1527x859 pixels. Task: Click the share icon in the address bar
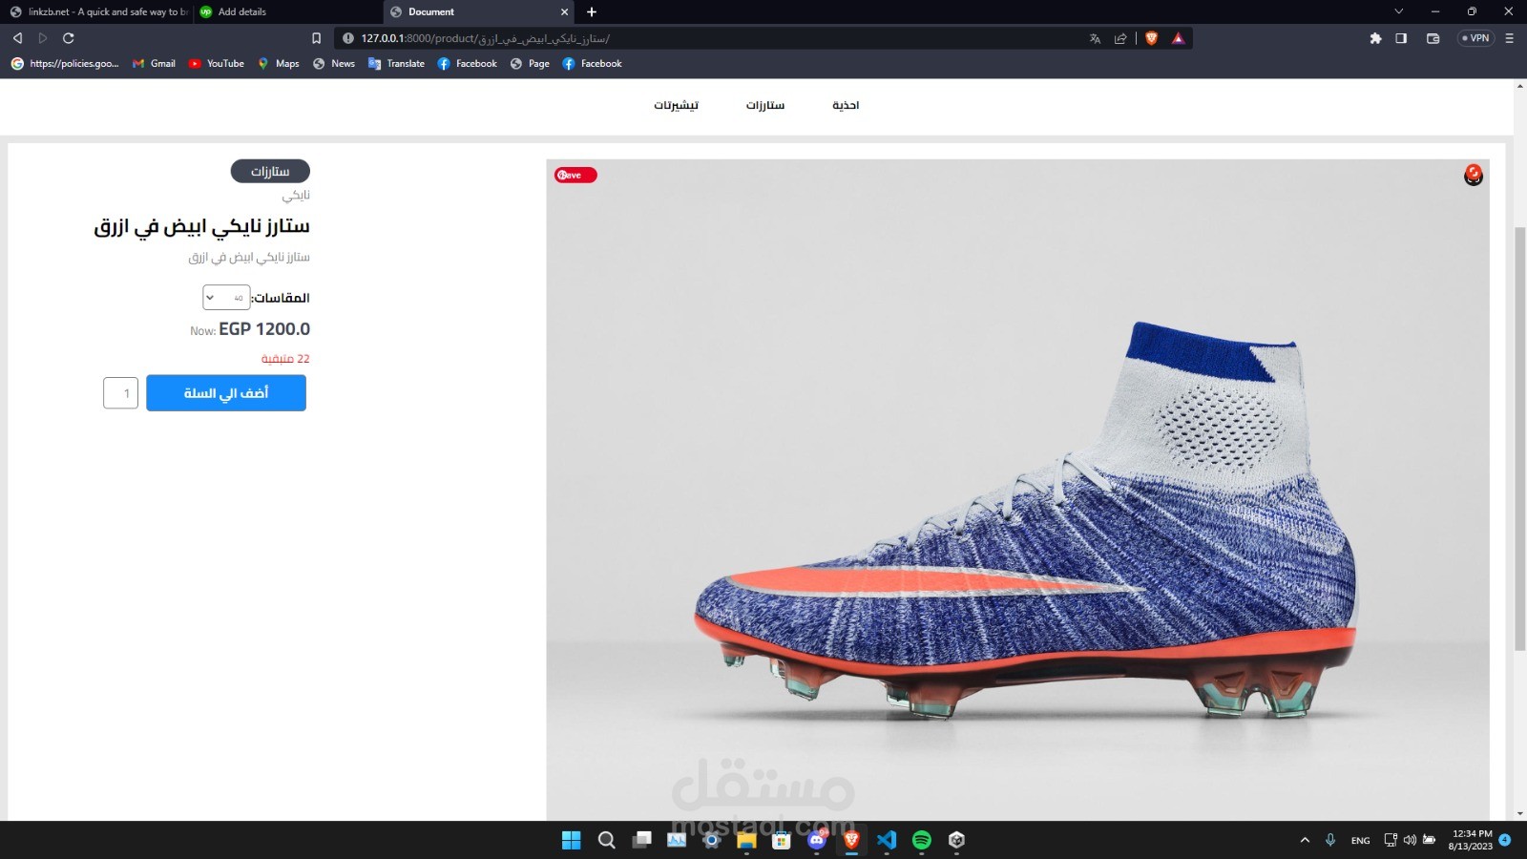(x=1120, y=38)
